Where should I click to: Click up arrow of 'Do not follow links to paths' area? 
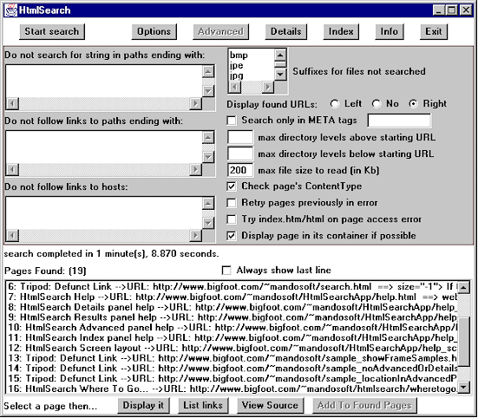pyautogui.click(x=208, y=138)
